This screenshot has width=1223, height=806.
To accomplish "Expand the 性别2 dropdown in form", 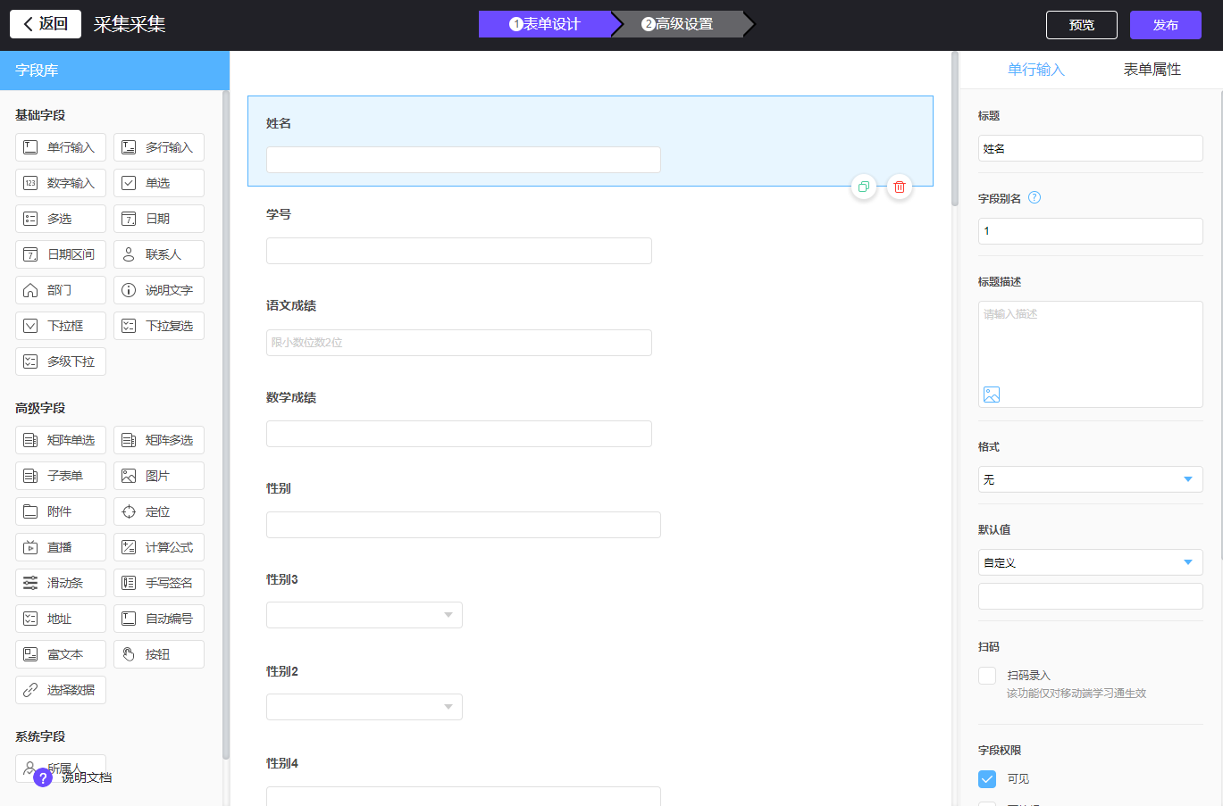I will point(364,707).
